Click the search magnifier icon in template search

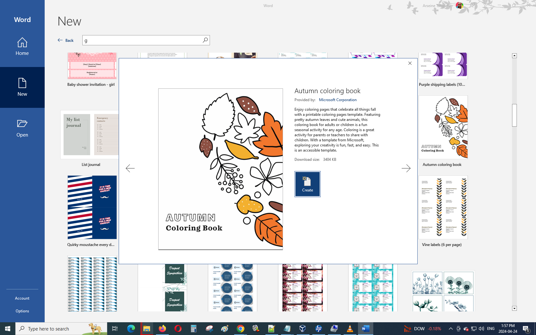click(205, 40)
